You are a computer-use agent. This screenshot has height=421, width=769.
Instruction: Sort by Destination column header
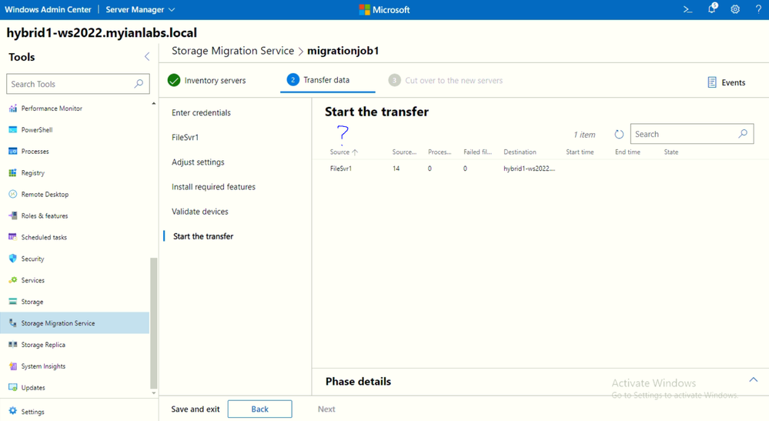(520, 152)
